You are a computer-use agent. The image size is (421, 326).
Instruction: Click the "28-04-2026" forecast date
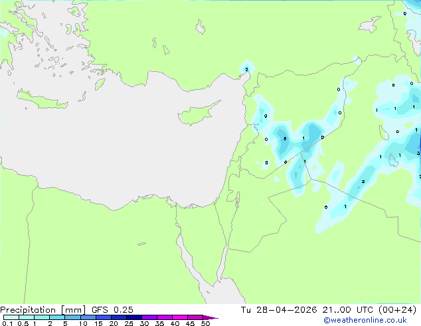[286, 310]
